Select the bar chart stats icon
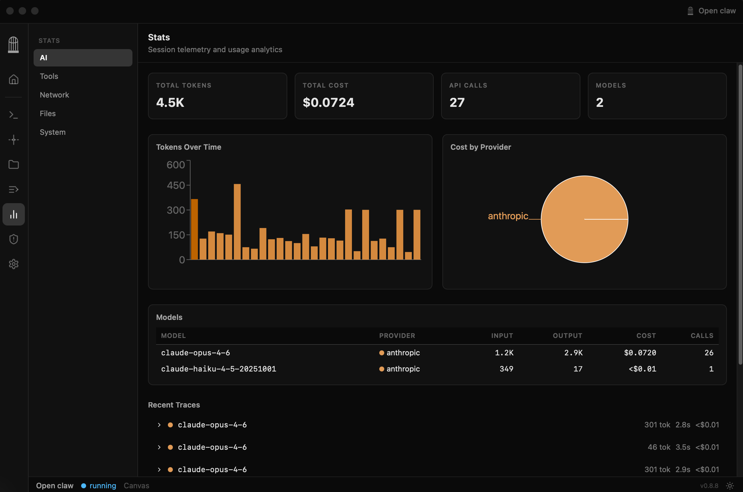Screen dimensions: 743x492 click(x=13, y=214)
